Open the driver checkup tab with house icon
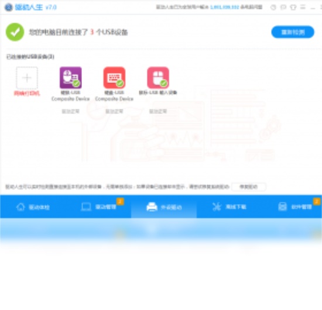 [33, 207]
